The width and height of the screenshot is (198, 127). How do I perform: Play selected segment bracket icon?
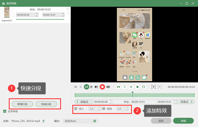click(x=153, y=87)
